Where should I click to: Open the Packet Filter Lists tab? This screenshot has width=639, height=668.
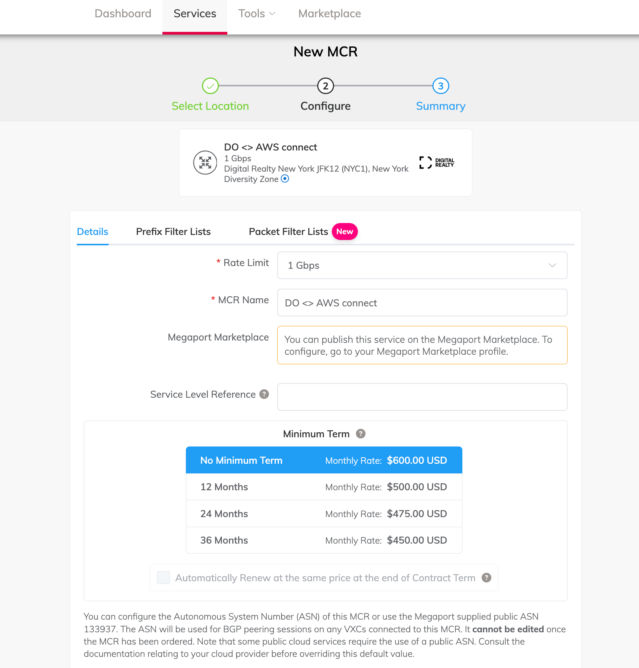(288, 231)
